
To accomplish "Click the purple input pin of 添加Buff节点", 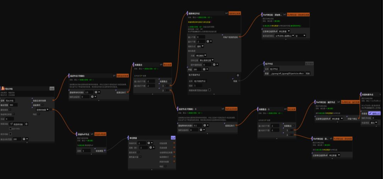I will tap(77, 134).
